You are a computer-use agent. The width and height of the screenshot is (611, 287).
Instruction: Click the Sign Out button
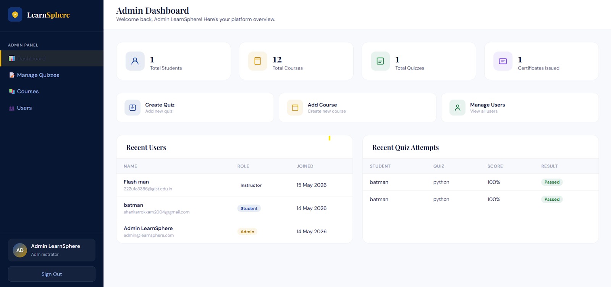click(52, 274)
